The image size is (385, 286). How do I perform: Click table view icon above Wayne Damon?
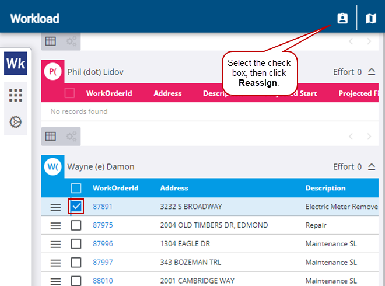(51, 136)
